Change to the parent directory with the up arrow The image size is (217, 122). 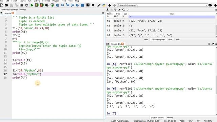click(215, 5)
